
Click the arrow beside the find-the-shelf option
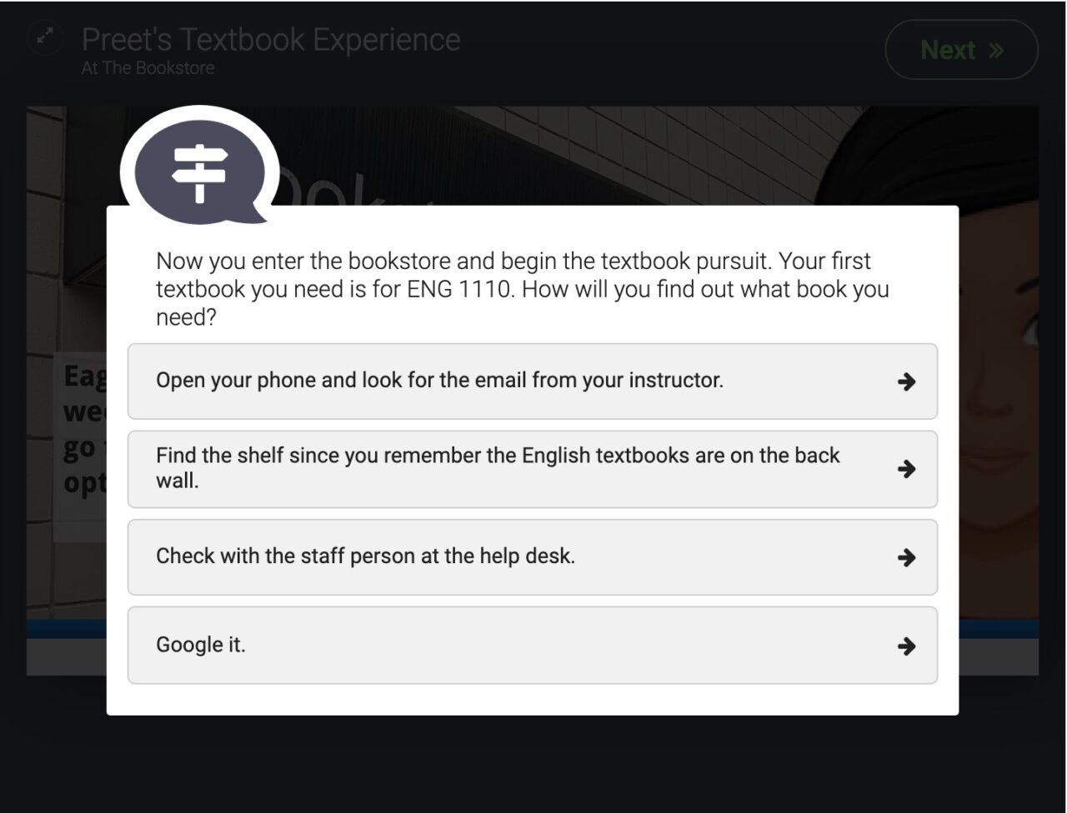(906, 469)
